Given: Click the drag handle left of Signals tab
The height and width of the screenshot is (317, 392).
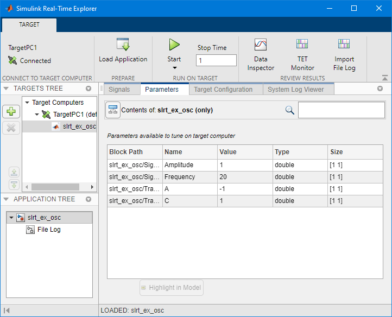Looking at the screenshot, I should coord(102,88).
